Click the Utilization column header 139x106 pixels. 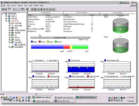(x=120, y=15)
